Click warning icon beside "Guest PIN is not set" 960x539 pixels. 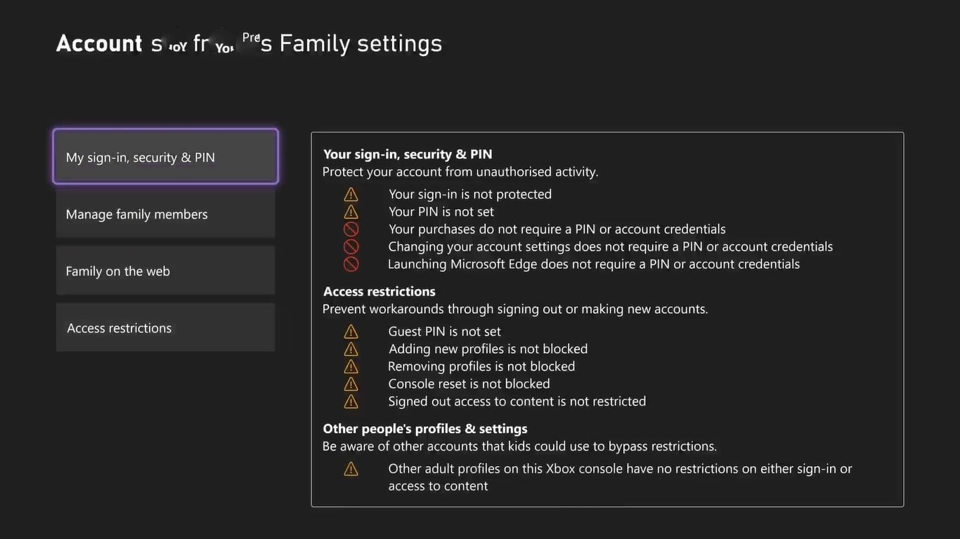tap(351, 332)
